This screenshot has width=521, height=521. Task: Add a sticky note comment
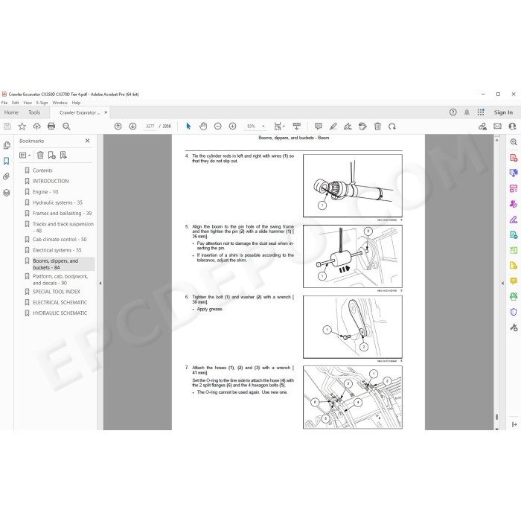point(319,127)
